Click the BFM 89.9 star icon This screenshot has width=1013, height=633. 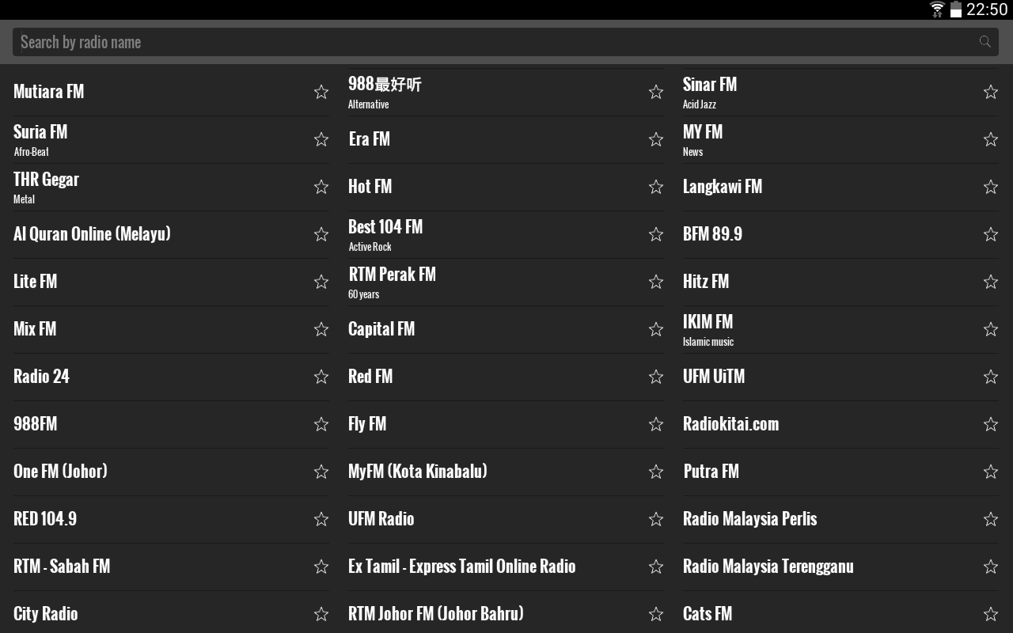point(991,234)
